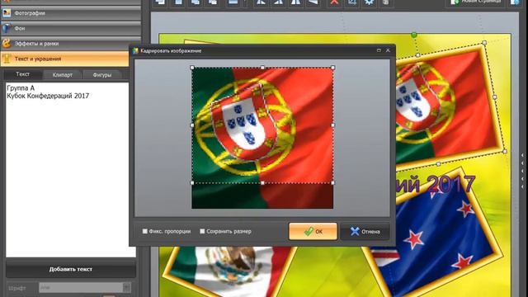Viewport: 528px width, 297px height.
Task: Switch to the Текст tab
Action: tap(22, 74)
